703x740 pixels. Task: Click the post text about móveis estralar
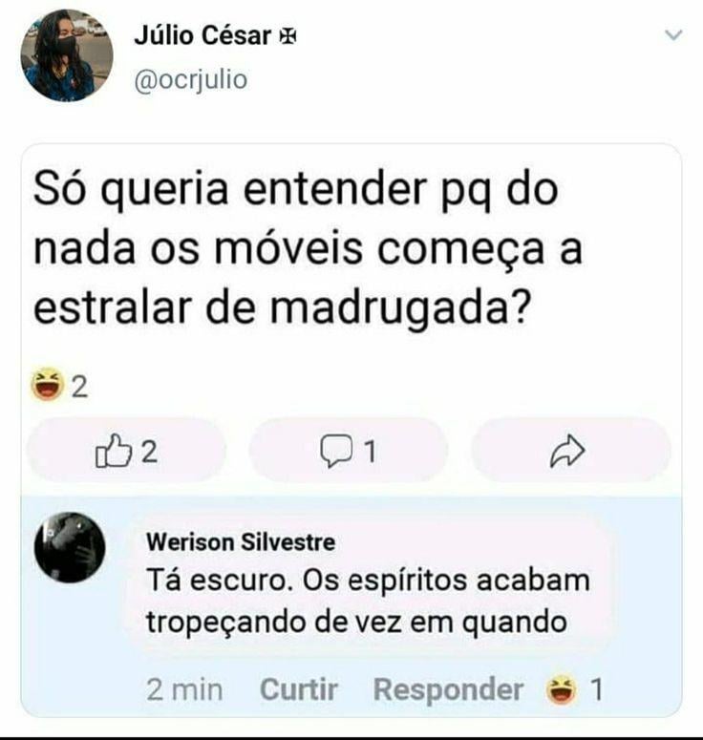[308, 248]
